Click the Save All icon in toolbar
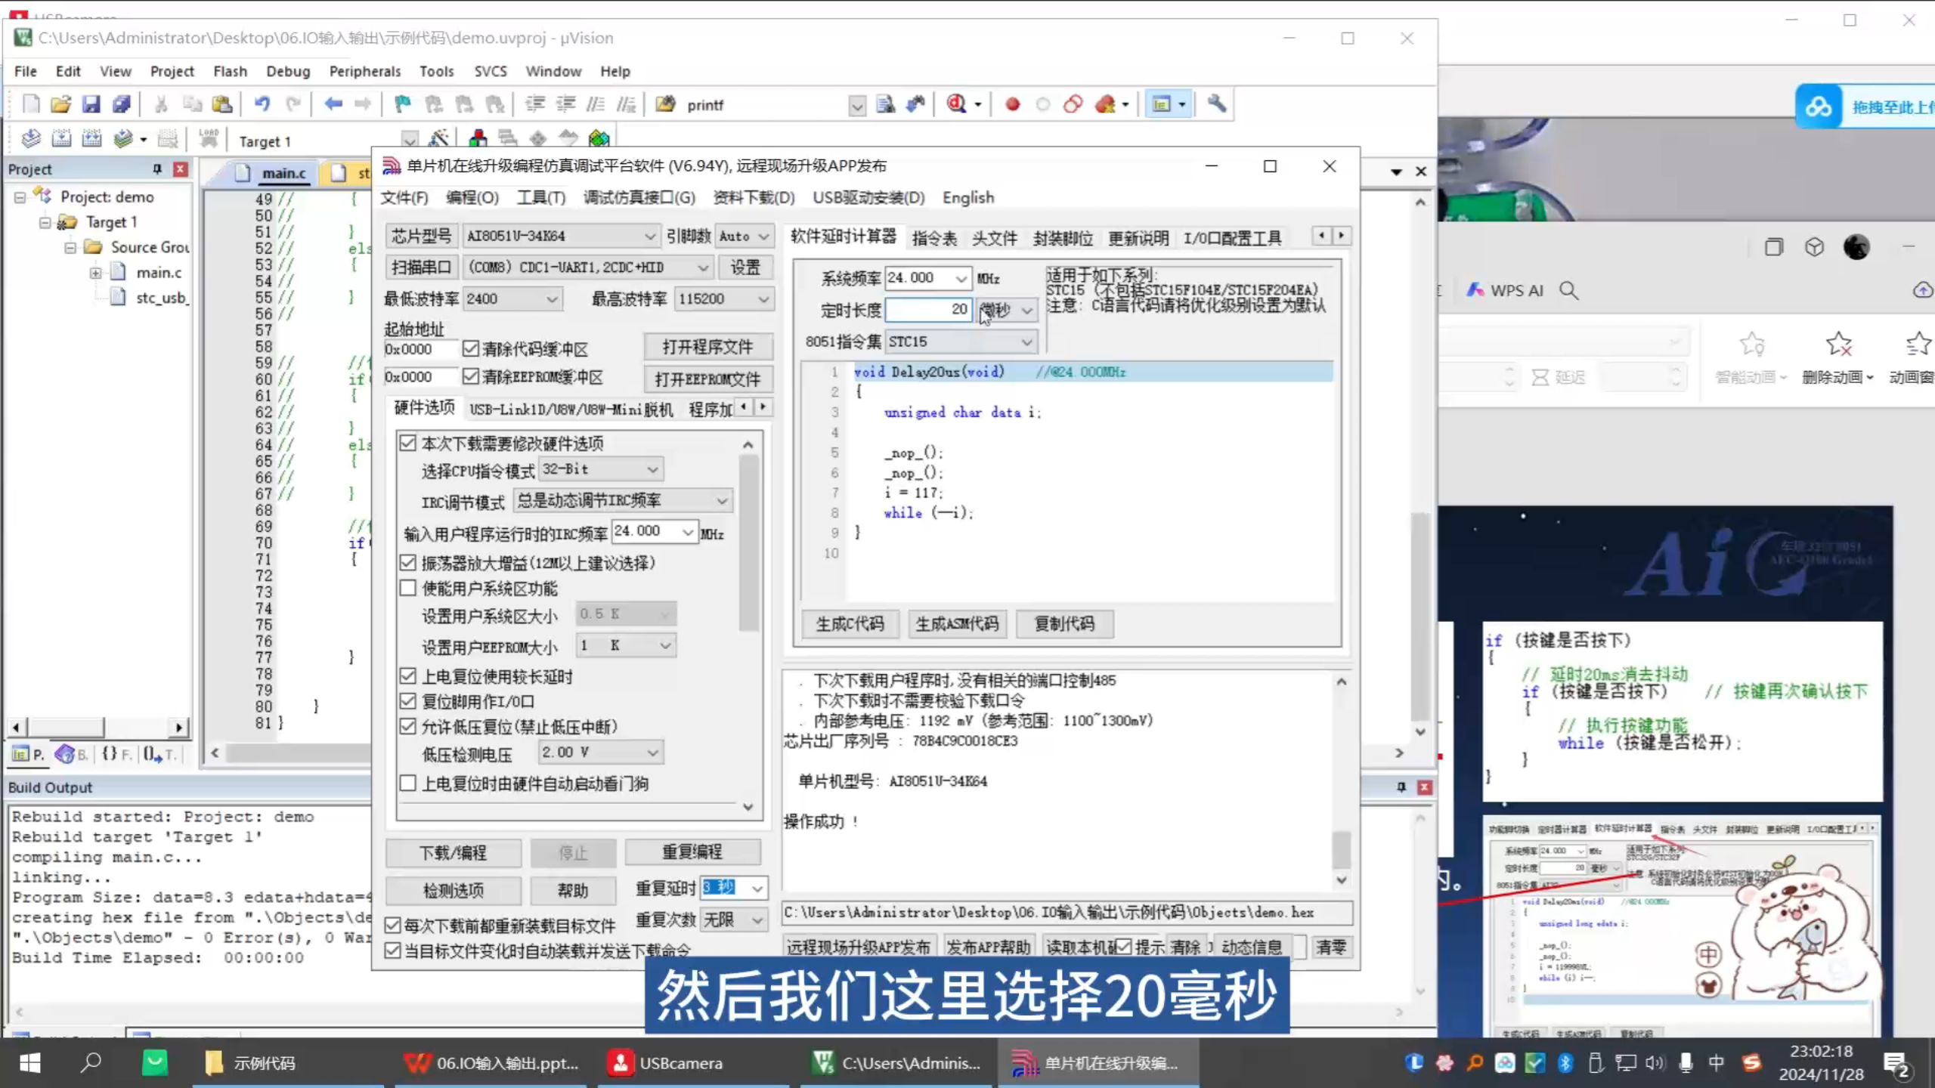 pos(122,104)
